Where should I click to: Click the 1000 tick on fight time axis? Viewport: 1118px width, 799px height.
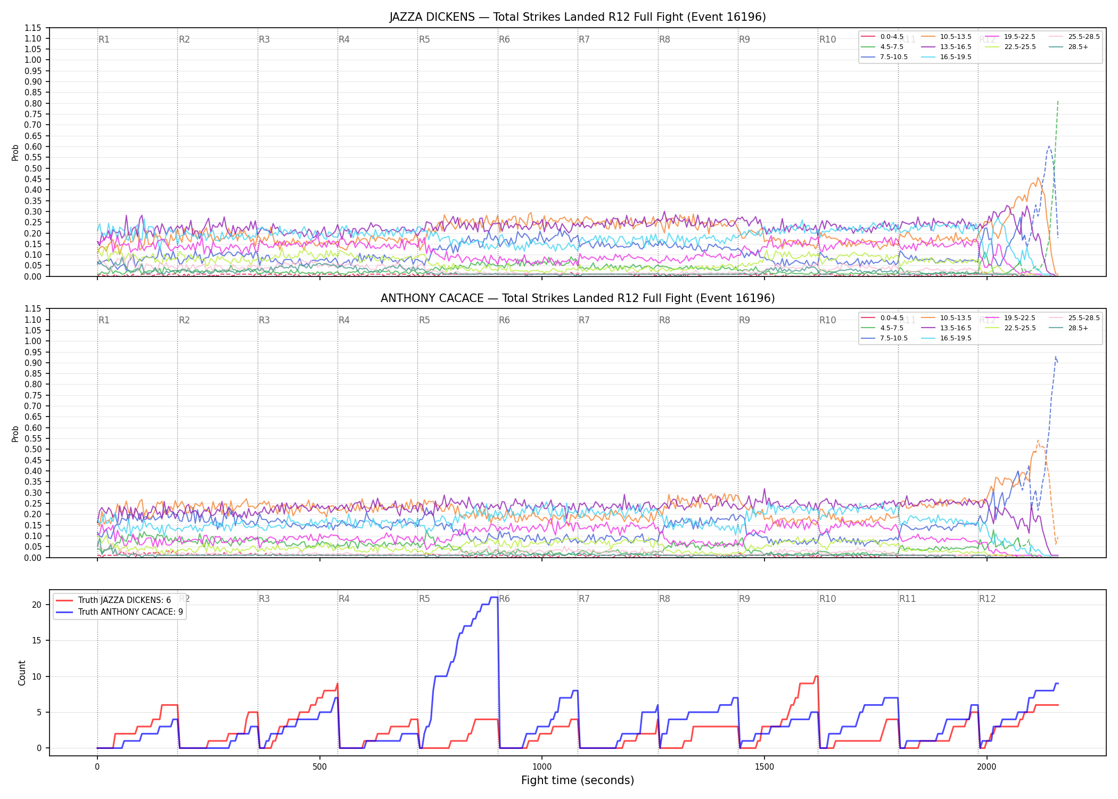pyautogui.click(x=542, y=767)
